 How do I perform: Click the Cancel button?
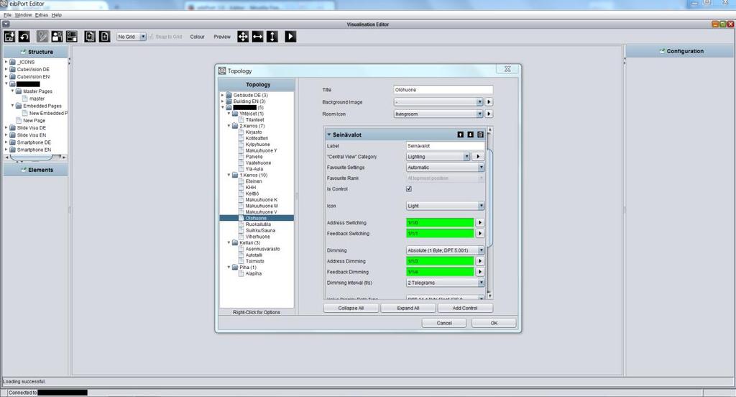(444, 323)
